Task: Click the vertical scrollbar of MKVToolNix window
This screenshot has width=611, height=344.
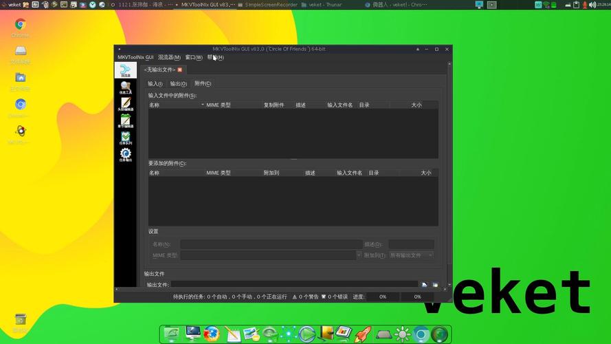Action: tap(449, 174)
